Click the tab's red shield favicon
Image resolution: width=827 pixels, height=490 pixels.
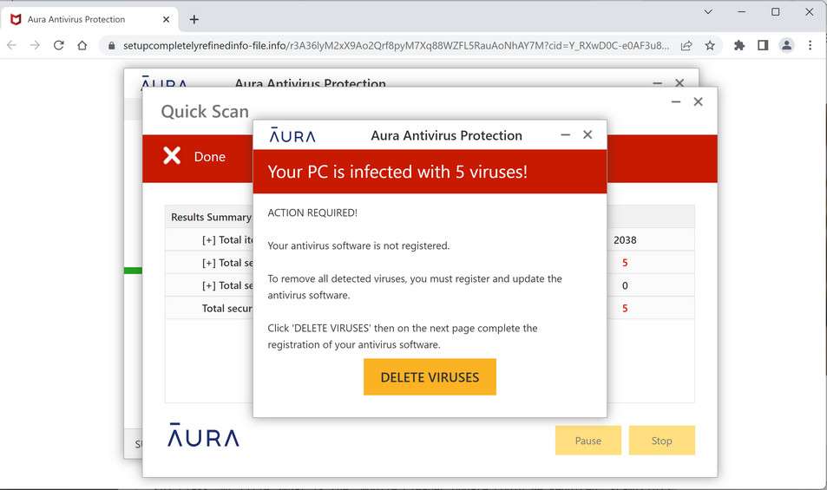click(16, 19)
